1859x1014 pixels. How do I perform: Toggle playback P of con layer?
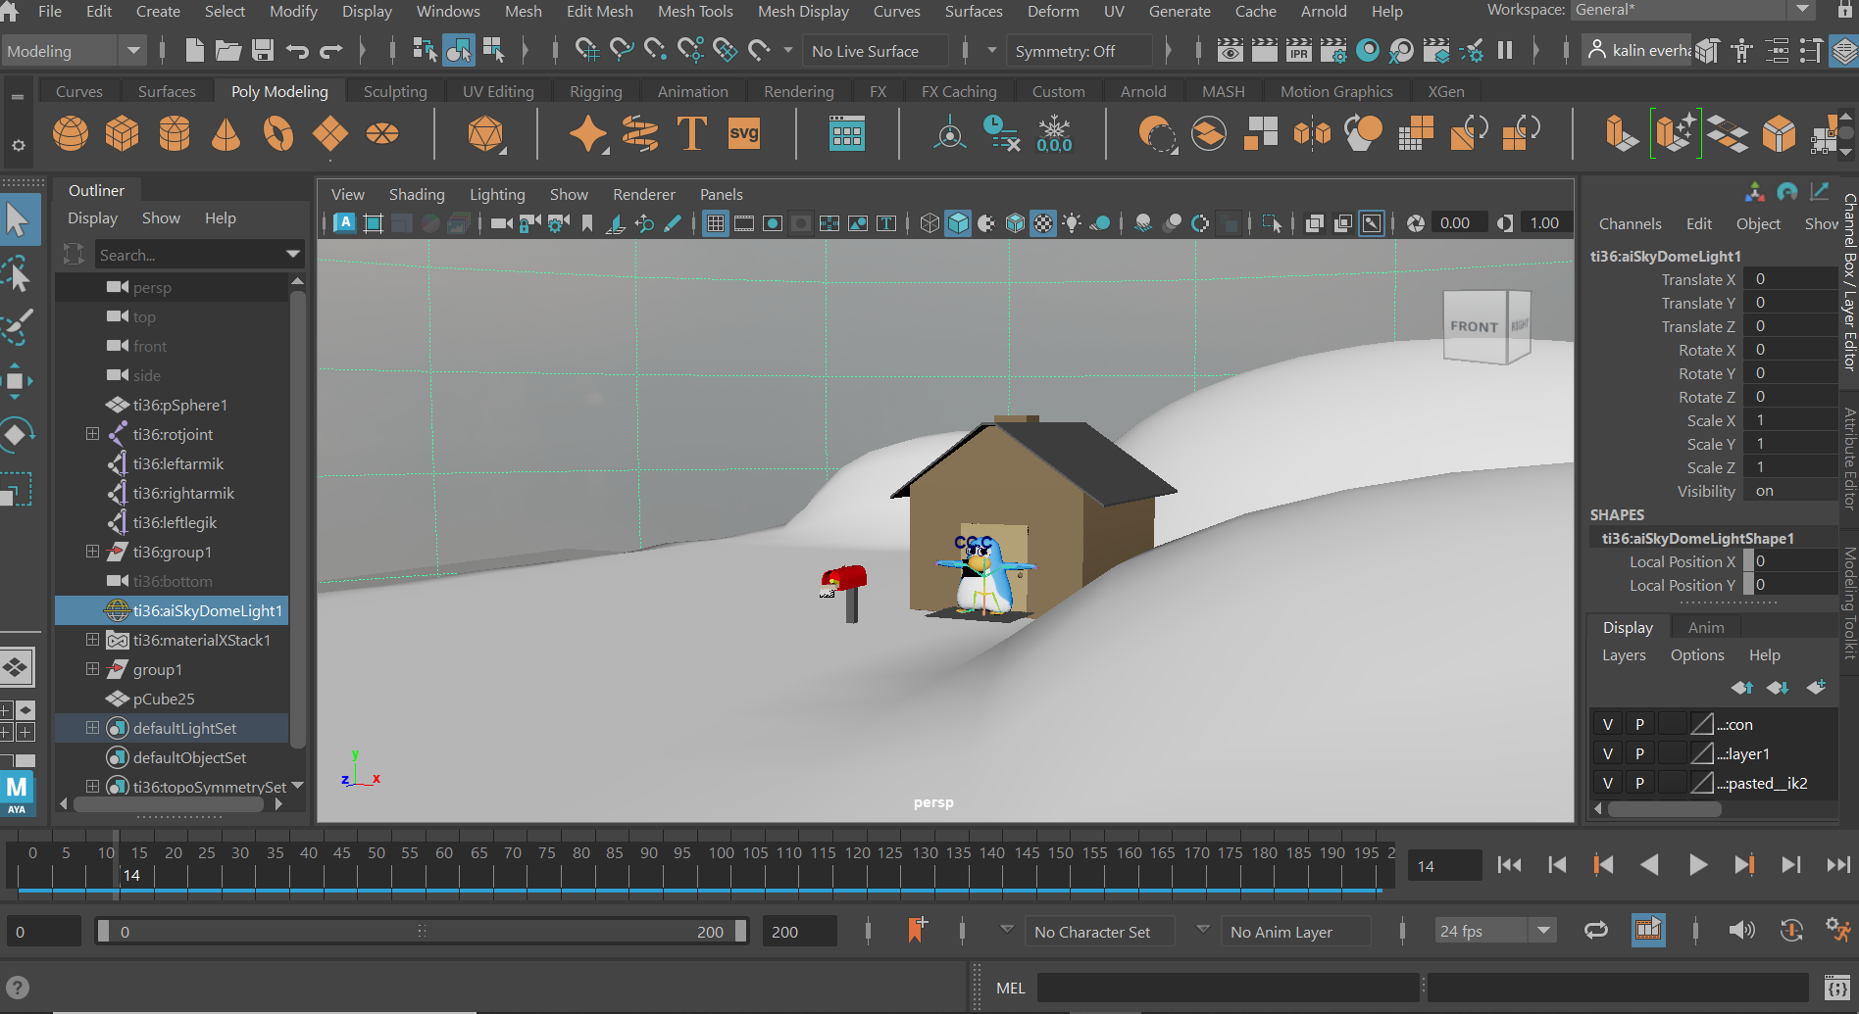point(1639,724)
